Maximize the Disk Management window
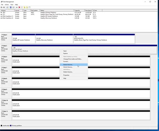 (150, 2)
